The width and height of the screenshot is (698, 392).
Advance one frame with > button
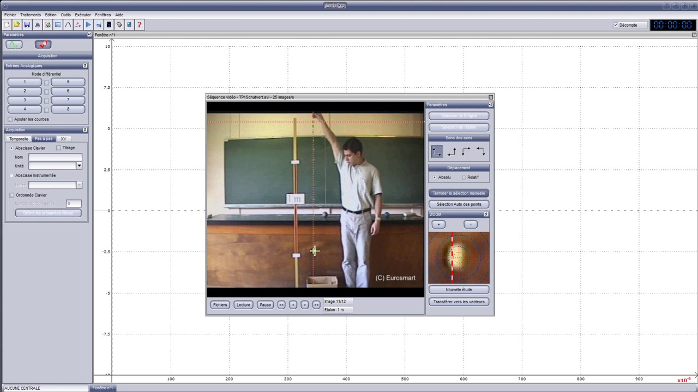[304, 305]
